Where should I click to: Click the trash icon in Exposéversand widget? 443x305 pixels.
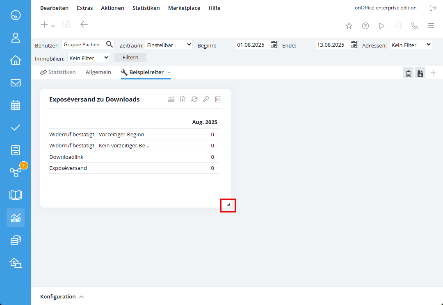tap(218, 99)
